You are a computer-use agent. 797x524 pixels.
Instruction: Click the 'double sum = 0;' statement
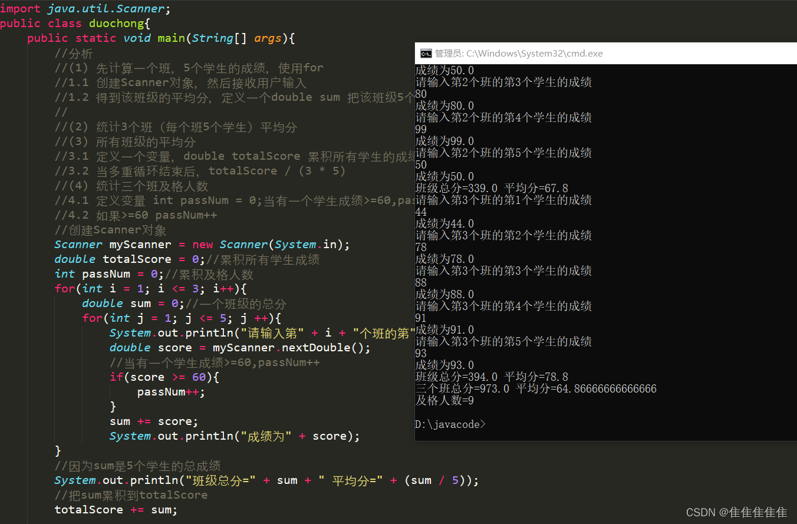tap(133, 304)
